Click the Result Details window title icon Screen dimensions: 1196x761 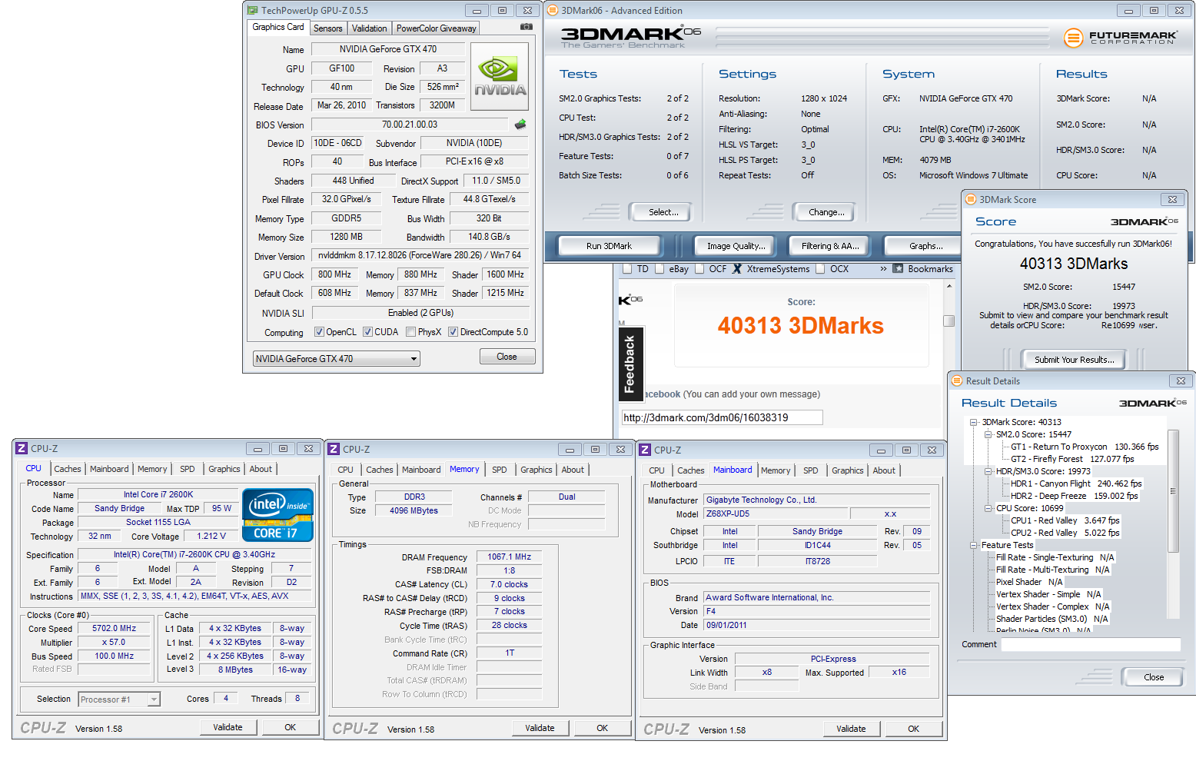click(x=957, y=380)
